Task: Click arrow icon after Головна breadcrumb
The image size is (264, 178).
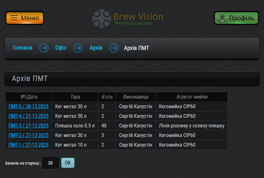Action: [x=44, y=48]
